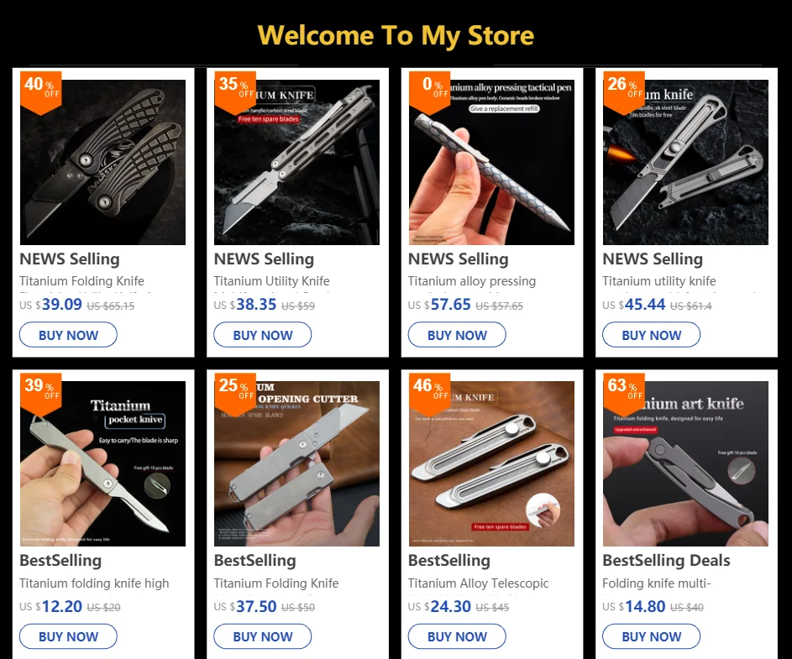Buy the knife priced at US $39.09
Viewport: 792px width, 659px height.
pos(68,335)
